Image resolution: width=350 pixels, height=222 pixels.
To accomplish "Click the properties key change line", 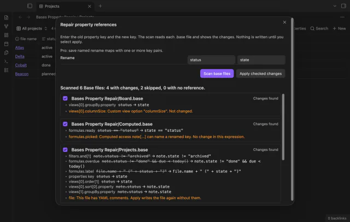I will click(98, 177).
